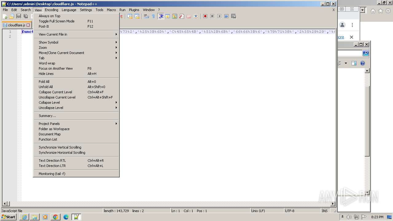Click the Function List toolbar icon
Viewport: 393px width, 221px height.
click(182, 16)
